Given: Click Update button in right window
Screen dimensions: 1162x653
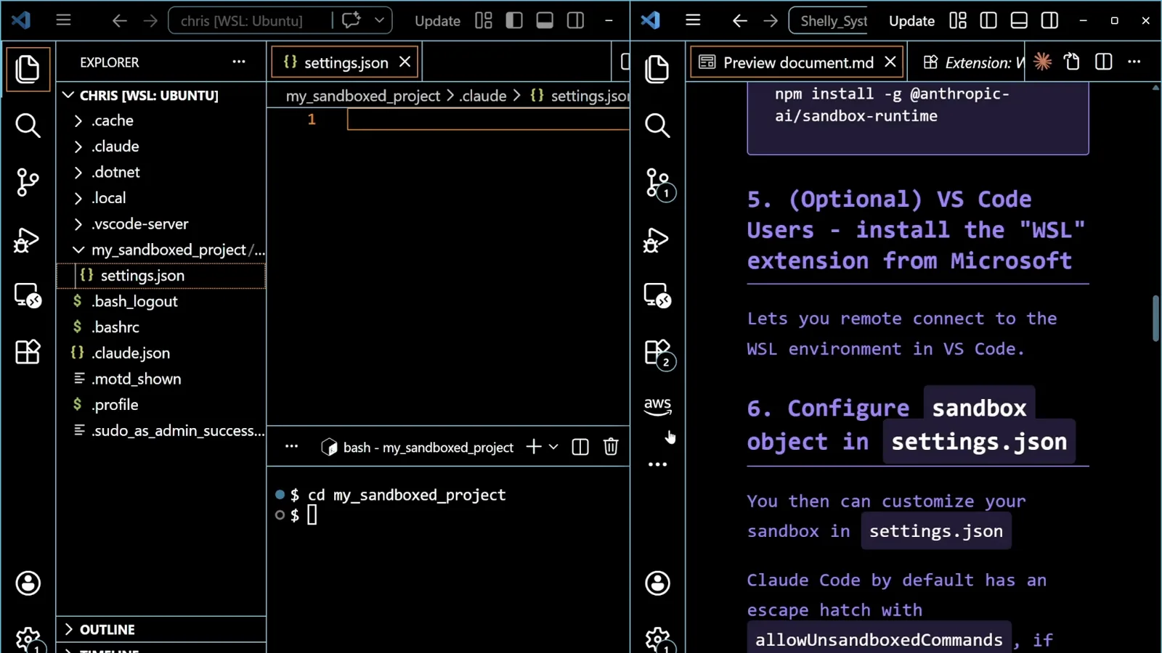Looking at the screenshot, I should [911, 21].
